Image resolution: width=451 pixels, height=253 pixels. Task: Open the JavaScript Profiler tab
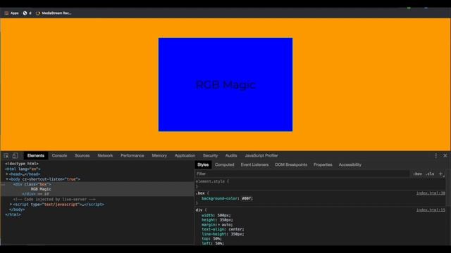[x=261, y=155]
